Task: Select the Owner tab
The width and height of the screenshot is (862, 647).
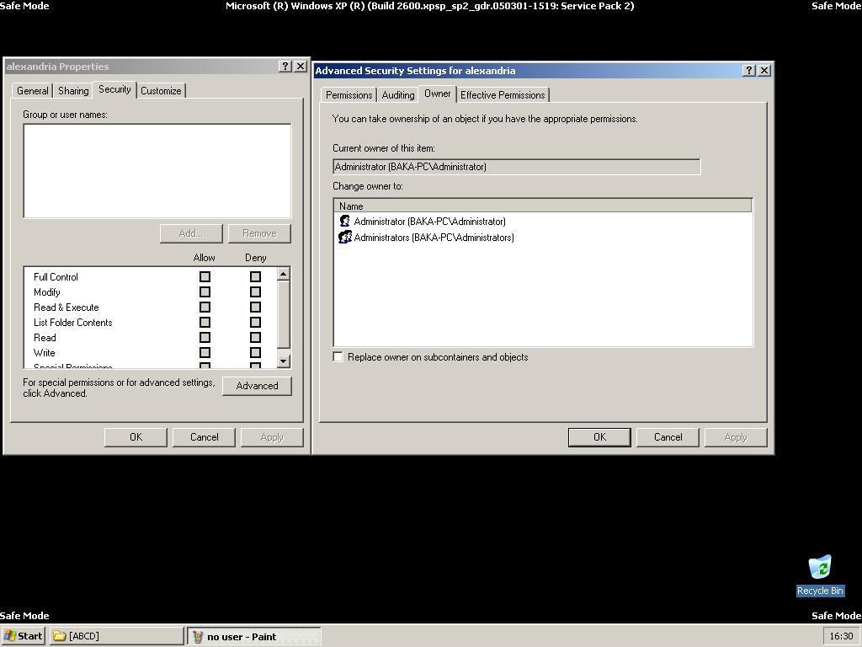Action: click(437, 94)
